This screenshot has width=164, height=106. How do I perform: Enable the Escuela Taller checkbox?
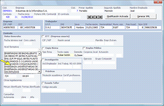43,83
